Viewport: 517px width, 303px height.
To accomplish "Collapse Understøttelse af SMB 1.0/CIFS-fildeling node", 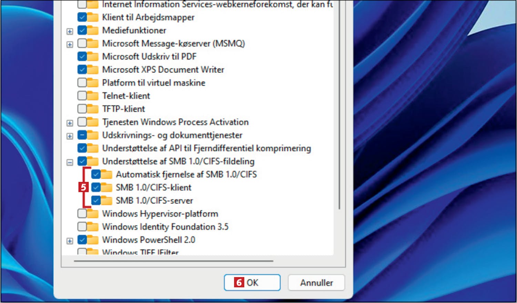I will coord(70,162).
